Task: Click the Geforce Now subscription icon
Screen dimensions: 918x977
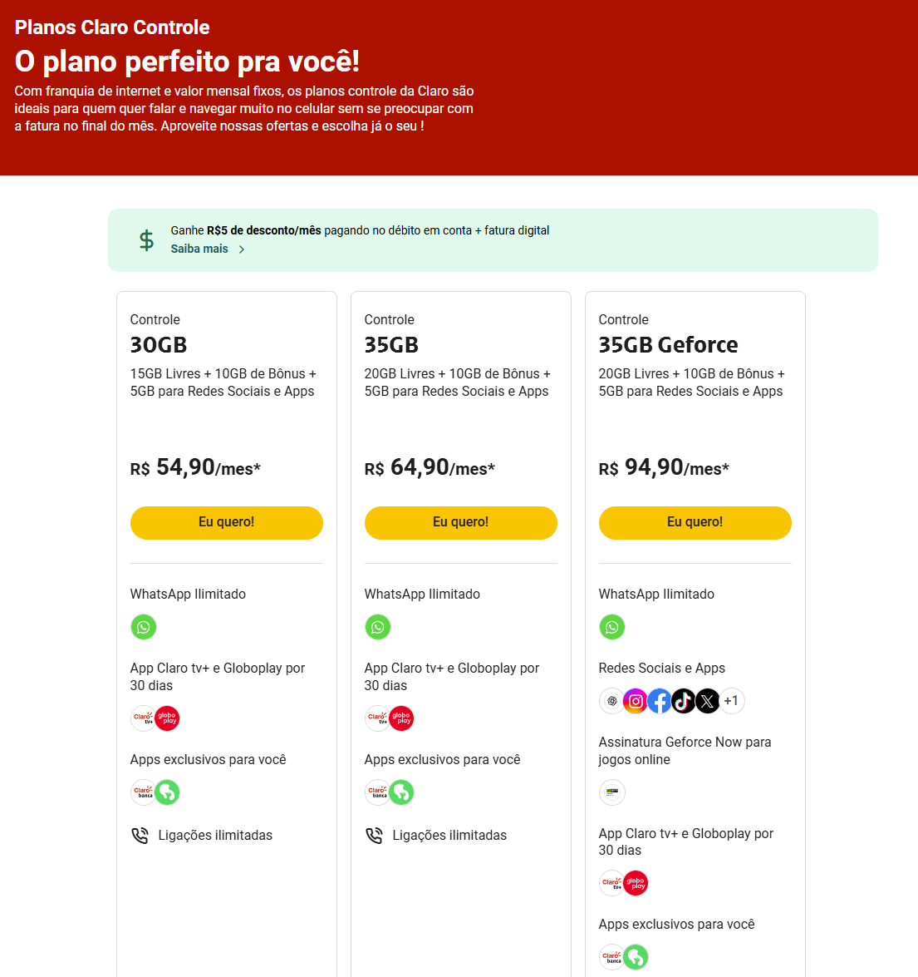Action: point(612,792)
